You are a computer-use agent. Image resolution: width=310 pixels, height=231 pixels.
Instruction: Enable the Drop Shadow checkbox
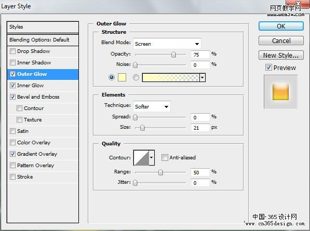click(x=12, y=51)
